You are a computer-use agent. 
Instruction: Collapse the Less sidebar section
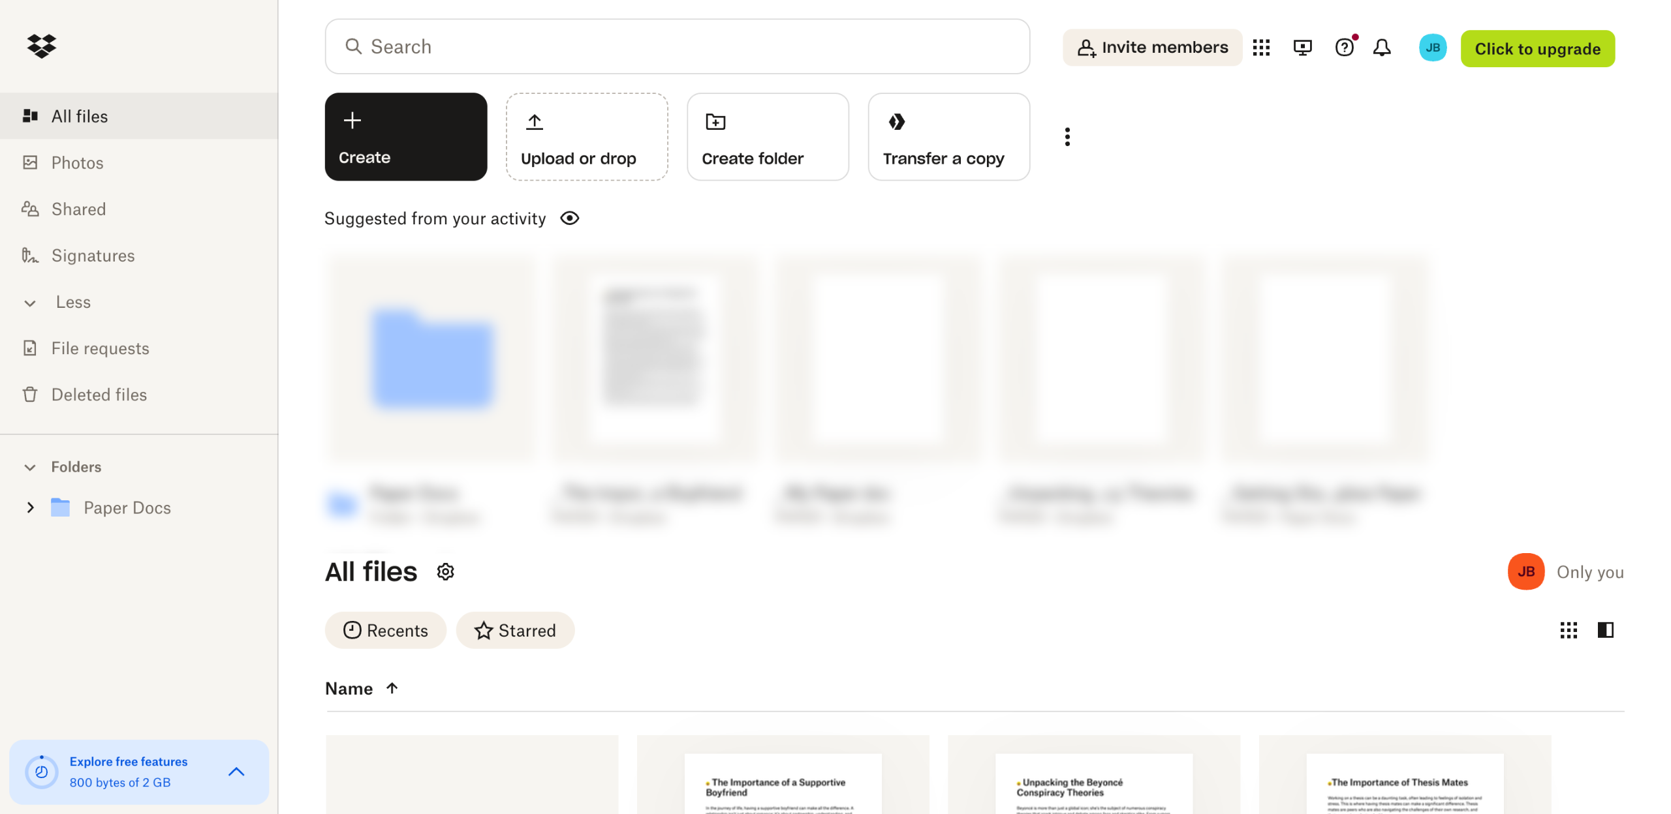coord(30,303)
